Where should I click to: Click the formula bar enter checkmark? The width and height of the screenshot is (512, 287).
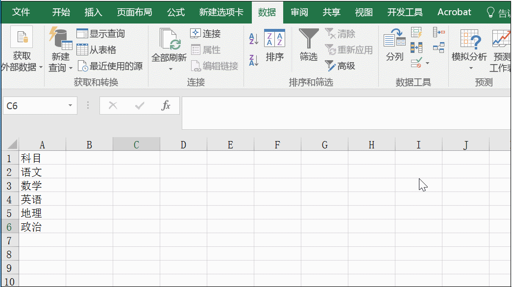140,105
